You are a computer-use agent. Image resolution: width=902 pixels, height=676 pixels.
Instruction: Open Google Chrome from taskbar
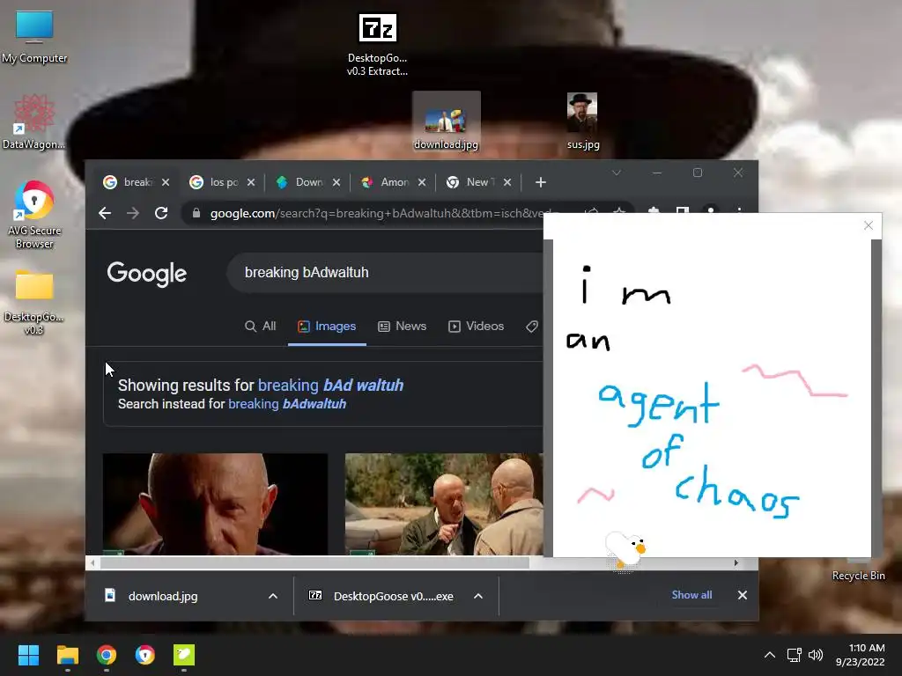[107, 655]
